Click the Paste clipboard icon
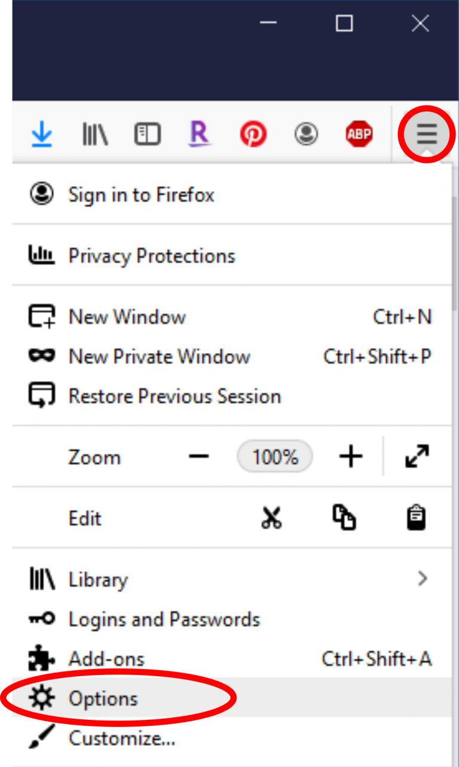Image resolution: width=459 pixels, height=767 pixels. 416,518
